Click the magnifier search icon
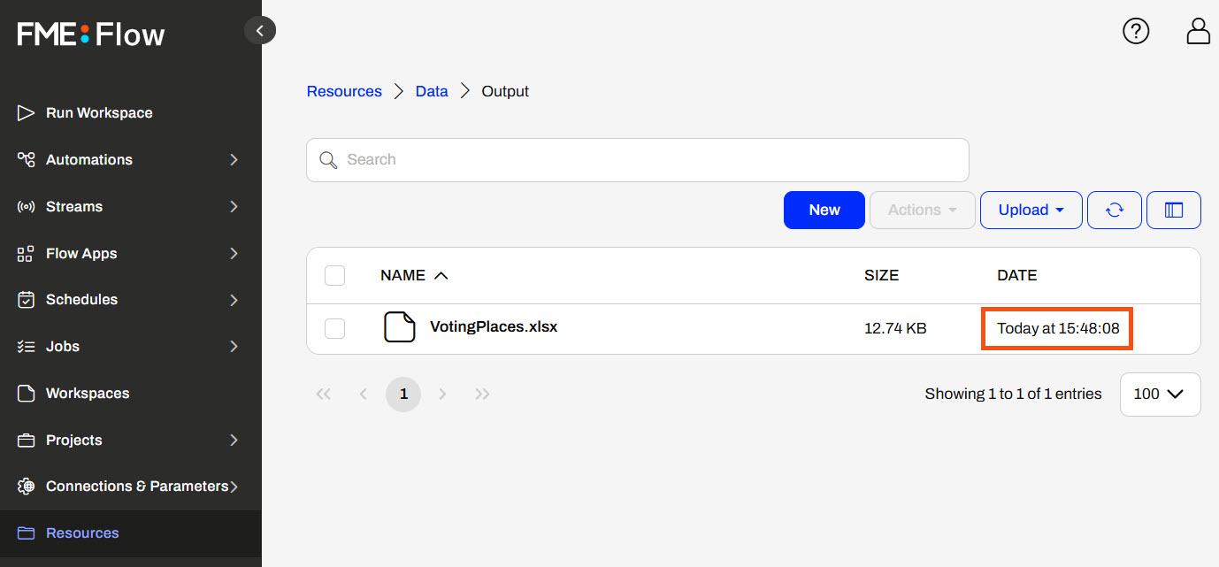The image size is (1219, 567). (x=328, y=160)
